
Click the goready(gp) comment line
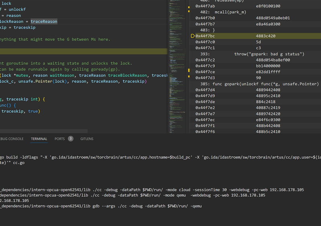60,69
